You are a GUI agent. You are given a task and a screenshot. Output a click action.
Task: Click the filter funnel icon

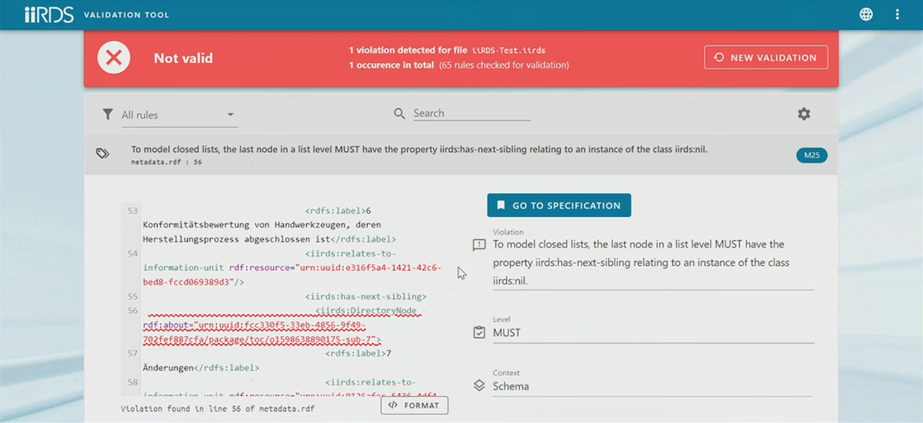tap(108, 115)
